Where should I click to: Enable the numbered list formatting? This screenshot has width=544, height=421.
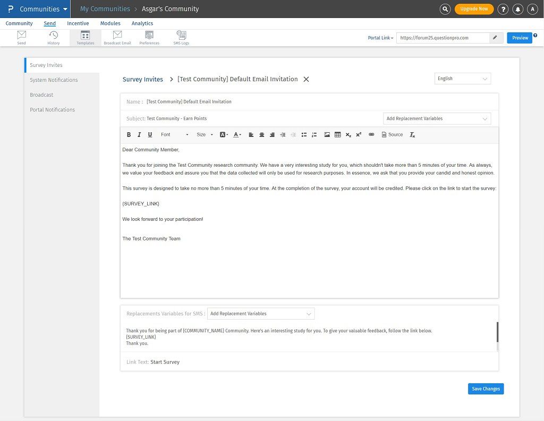click(314, 134)
